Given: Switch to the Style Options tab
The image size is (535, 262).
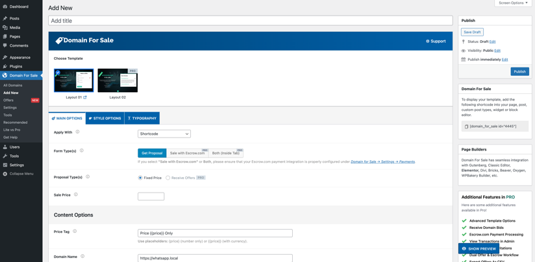Looking at the screenshot, I should coord(105,118).
